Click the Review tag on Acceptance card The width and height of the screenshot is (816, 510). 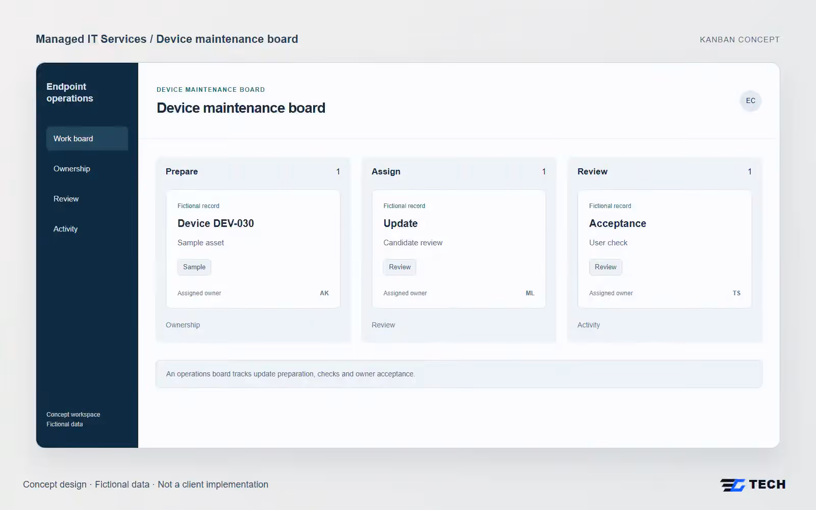[x=605, y=267]
